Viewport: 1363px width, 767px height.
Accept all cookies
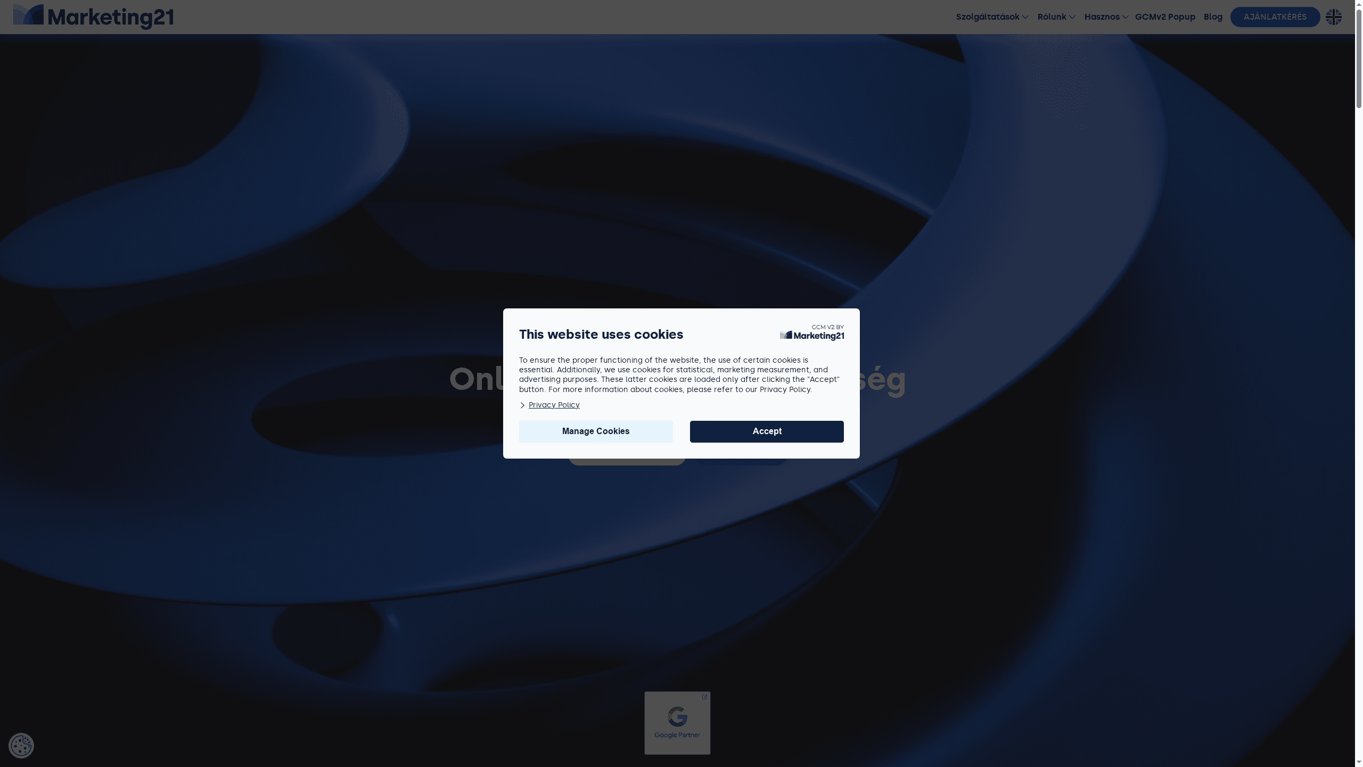tap(766, 431)
